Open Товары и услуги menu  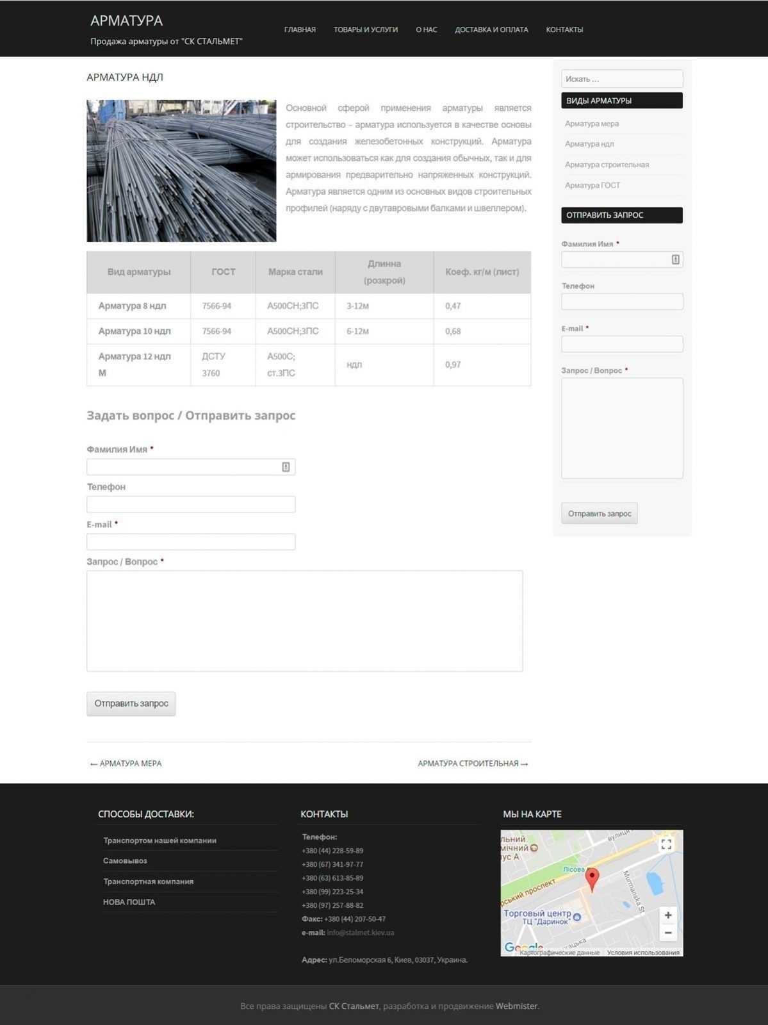[x=365, y=29]
